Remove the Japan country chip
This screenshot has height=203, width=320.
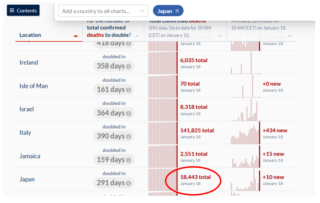point(177,11)
